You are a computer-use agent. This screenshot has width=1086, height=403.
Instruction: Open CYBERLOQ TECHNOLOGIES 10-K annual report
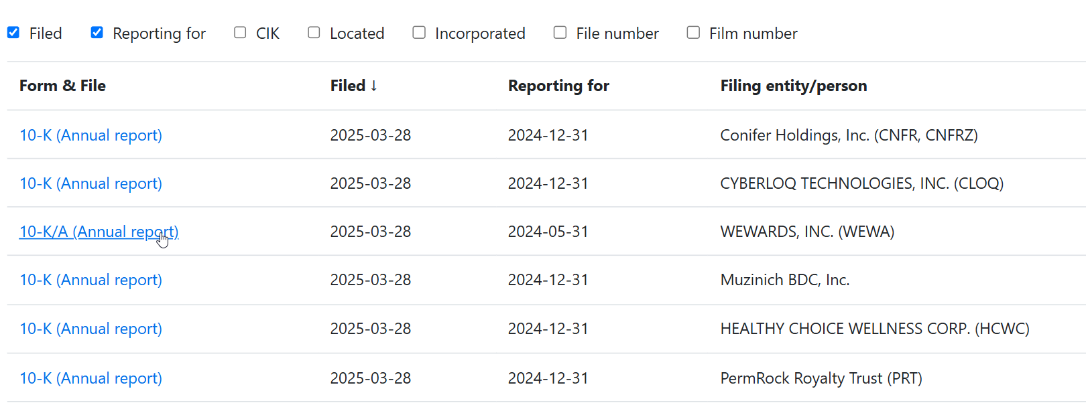click(x=90, y=183)
